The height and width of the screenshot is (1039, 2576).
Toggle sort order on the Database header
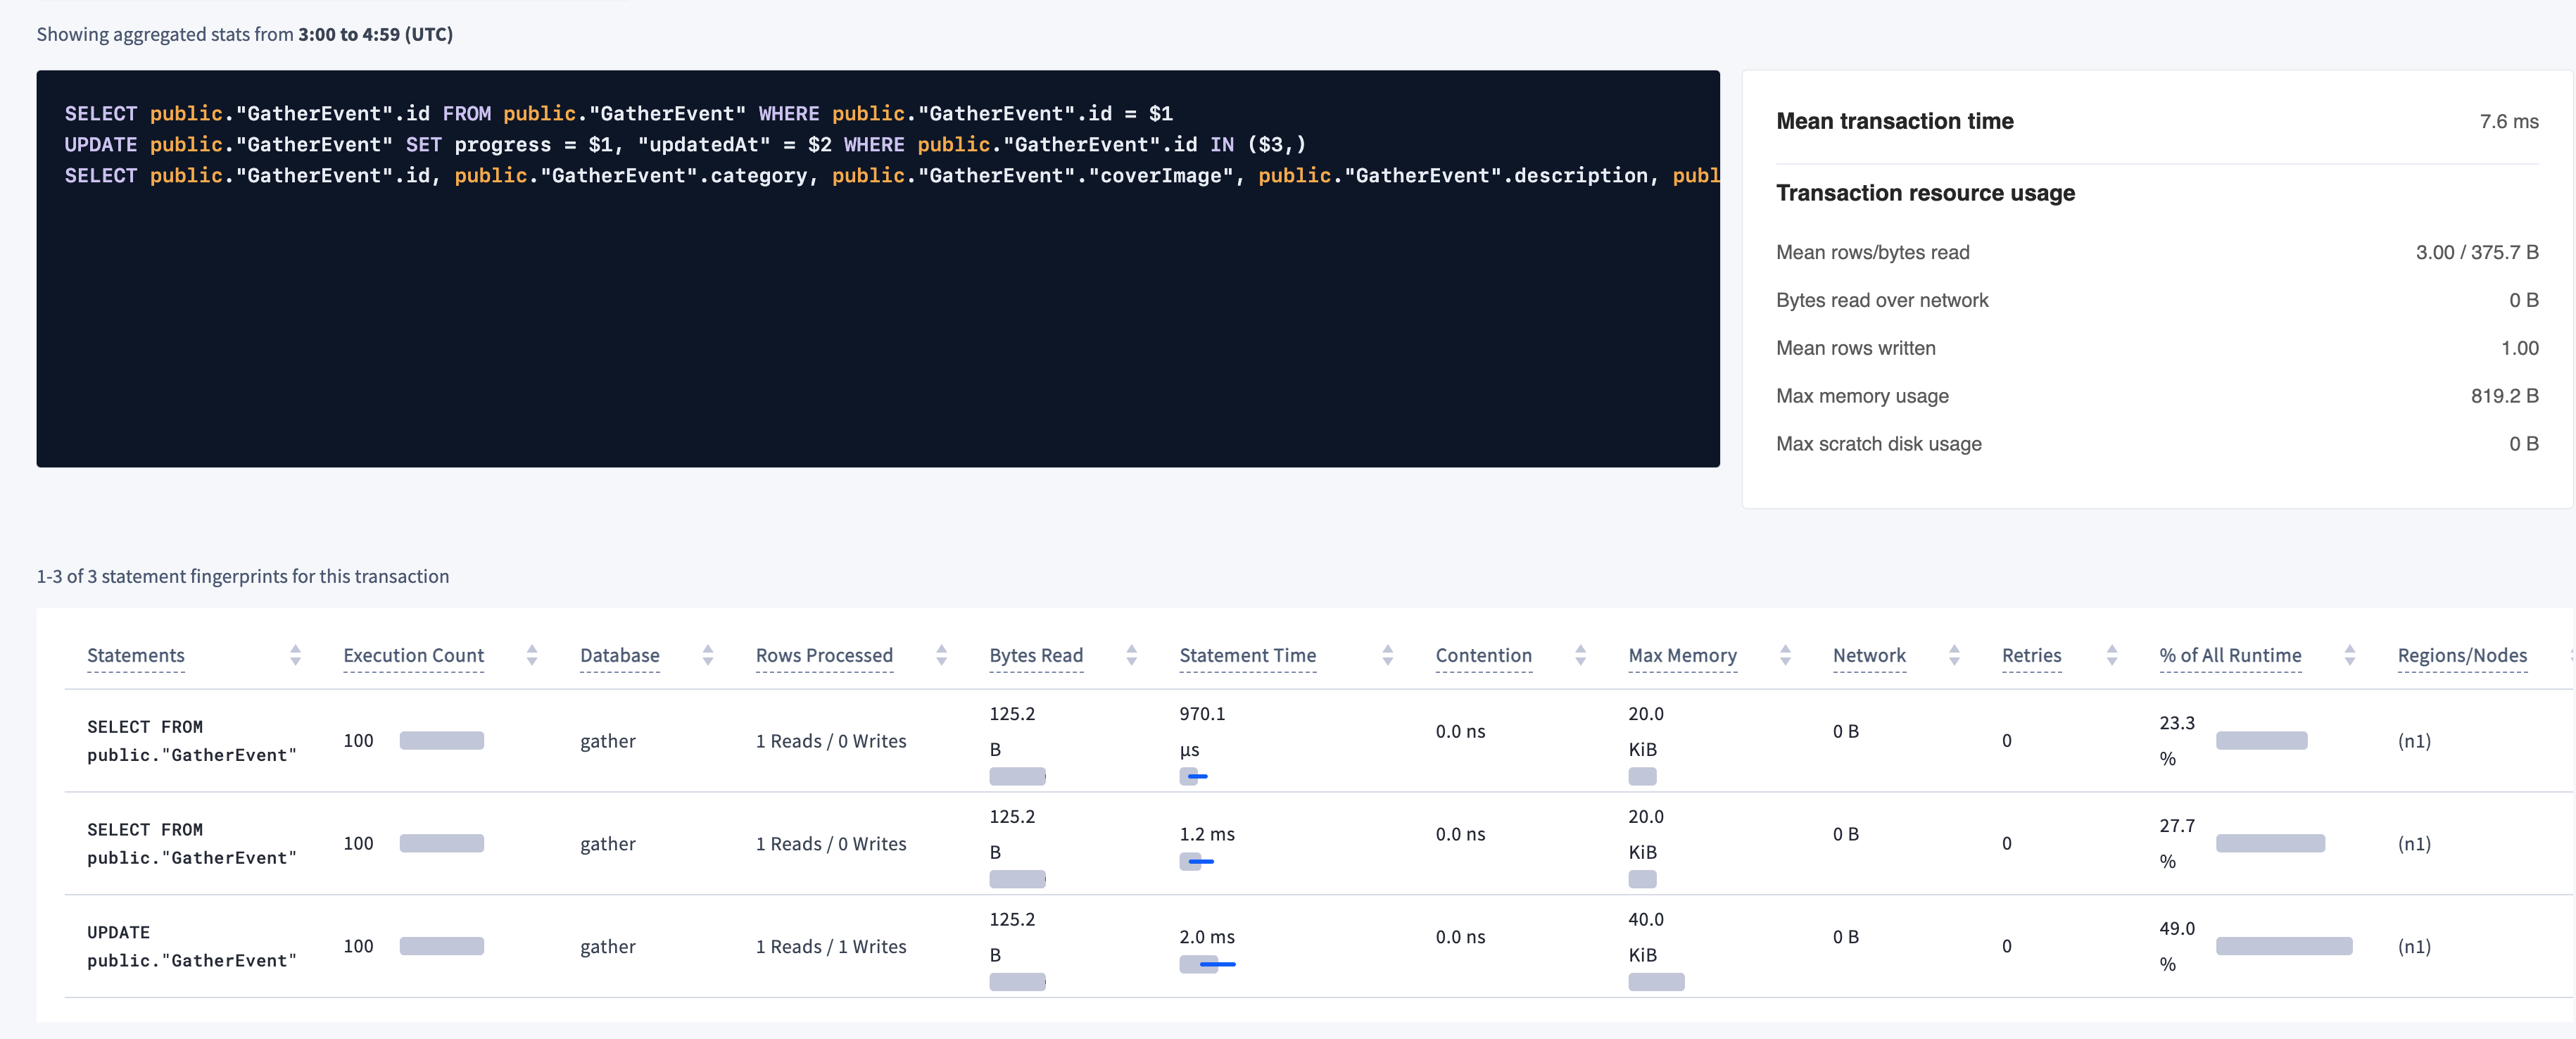pyautogui.click(x=619, y=655)
